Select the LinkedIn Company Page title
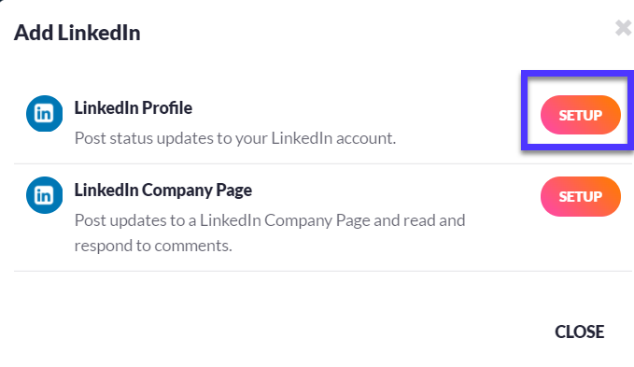The width and height of the screenshot is (634, 367). coord(163,190)
